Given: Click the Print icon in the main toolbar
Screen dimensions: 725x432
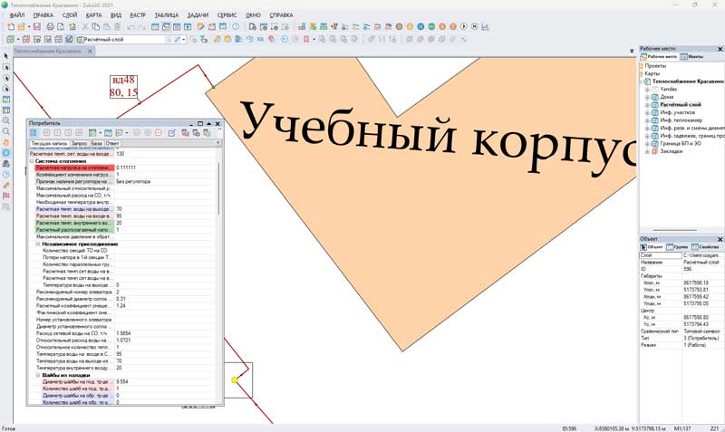Looking at the screenshot, I should click(x=50, y=27).
